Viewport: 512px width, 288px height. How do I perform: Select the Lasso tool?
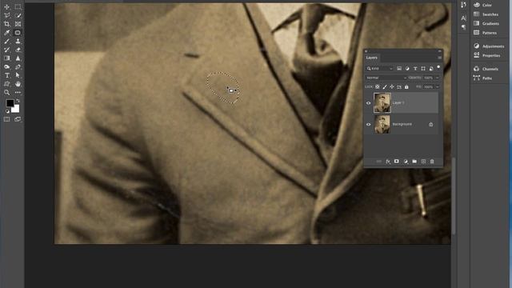point(6,15)
